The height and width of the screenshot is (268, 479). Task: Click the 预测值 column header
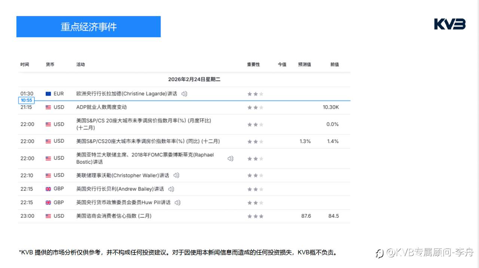(x=304, y=65)
